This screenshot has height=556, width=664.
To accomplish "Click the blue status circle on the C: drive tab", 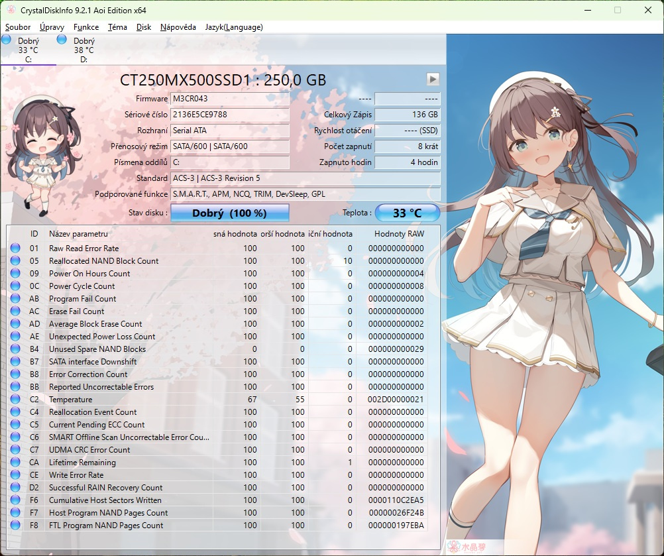I will pos(6,40).
